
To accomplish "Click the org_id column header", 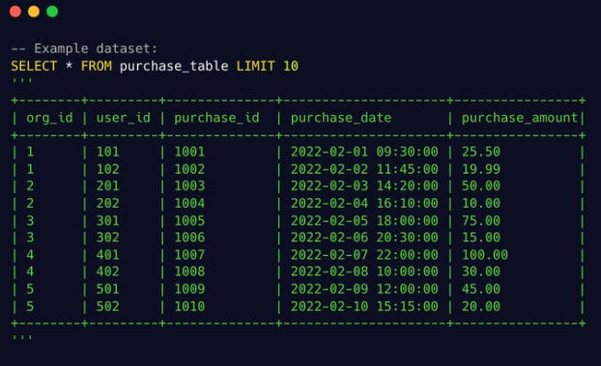I will coord(49,118).
